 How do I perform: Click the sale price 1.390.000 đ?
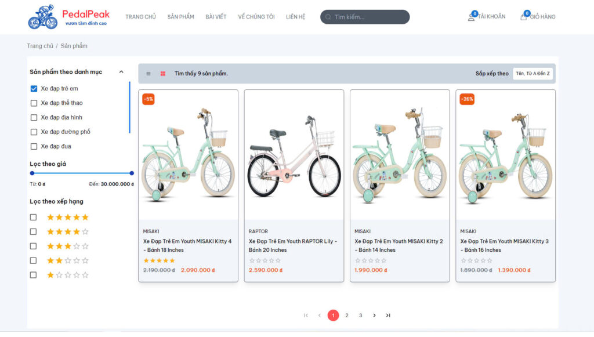514,270
